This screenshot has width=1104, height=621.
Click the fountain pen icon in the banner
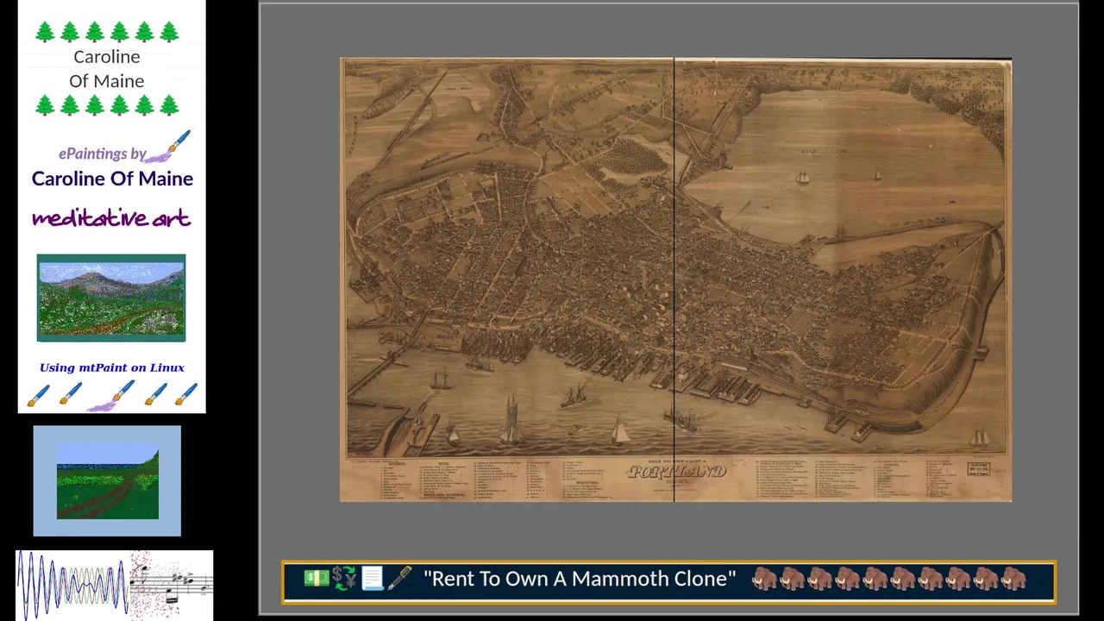coord(399,579)
